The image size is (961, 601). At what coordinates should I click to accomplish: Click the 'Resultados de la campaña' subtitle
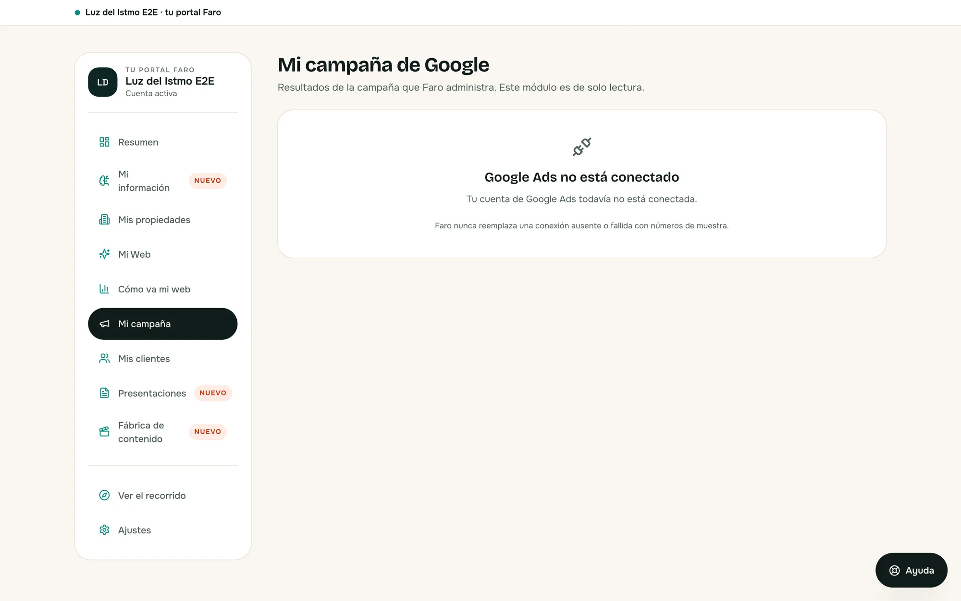click(461, 88)
